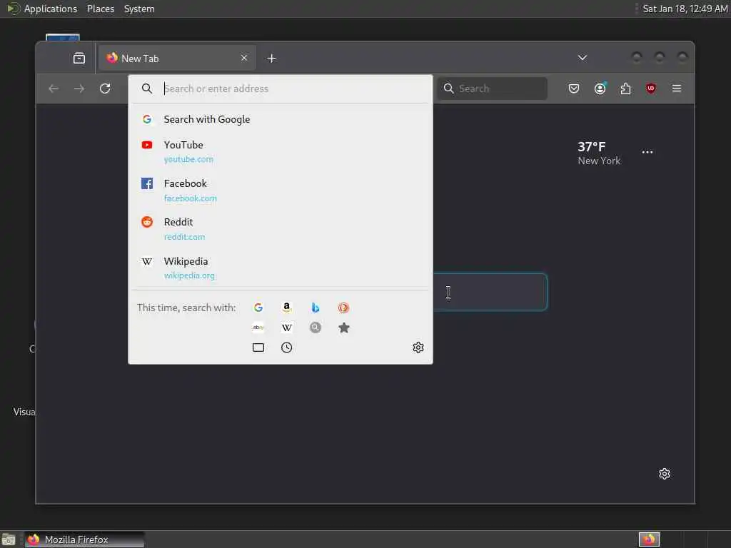Viewport: 731px width, 548px height.
Task: Search this time with Wikipedia icon
Action: (x=287, y=328)
